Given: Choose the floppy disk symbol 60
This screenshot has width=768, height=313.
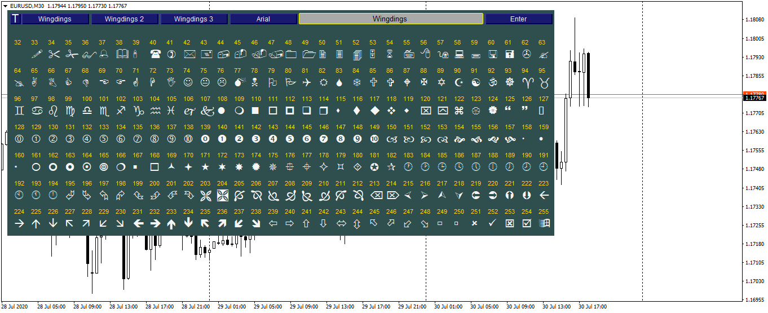Looking at the screenshot, I should tap(492, 54).
